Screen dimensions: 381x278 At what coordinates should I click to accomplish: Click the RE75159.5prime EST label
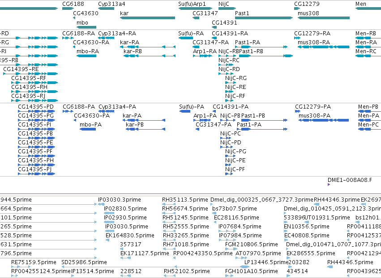tap(34, 262)
